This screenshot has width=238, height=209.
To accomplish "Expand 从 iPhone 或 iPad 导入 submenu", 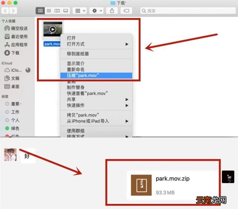I will pyautogui.click(x=96, y=121).
